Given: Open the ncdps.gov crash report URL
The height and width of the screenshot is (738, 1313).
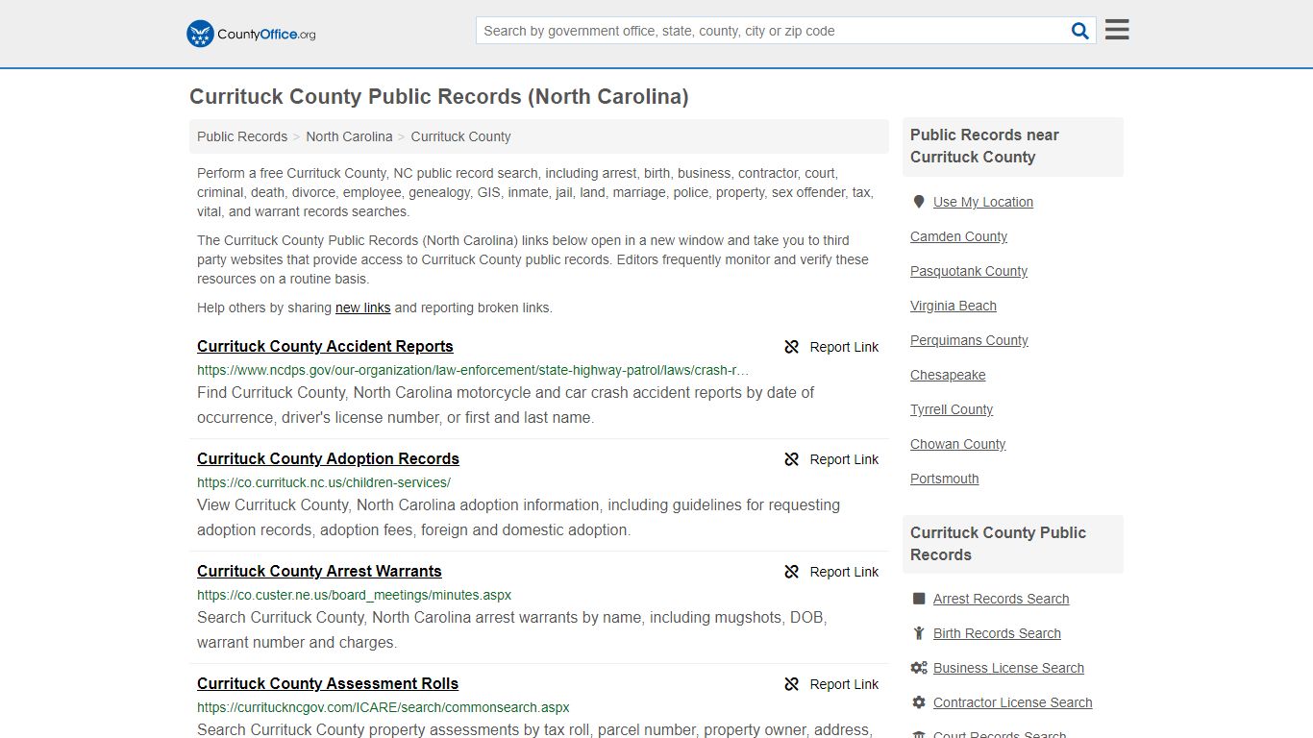Looking at the screenshot, I should click(x=473, y=370).
